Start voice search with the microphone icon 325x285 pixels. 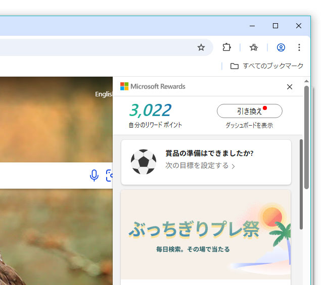coord(94,176)
